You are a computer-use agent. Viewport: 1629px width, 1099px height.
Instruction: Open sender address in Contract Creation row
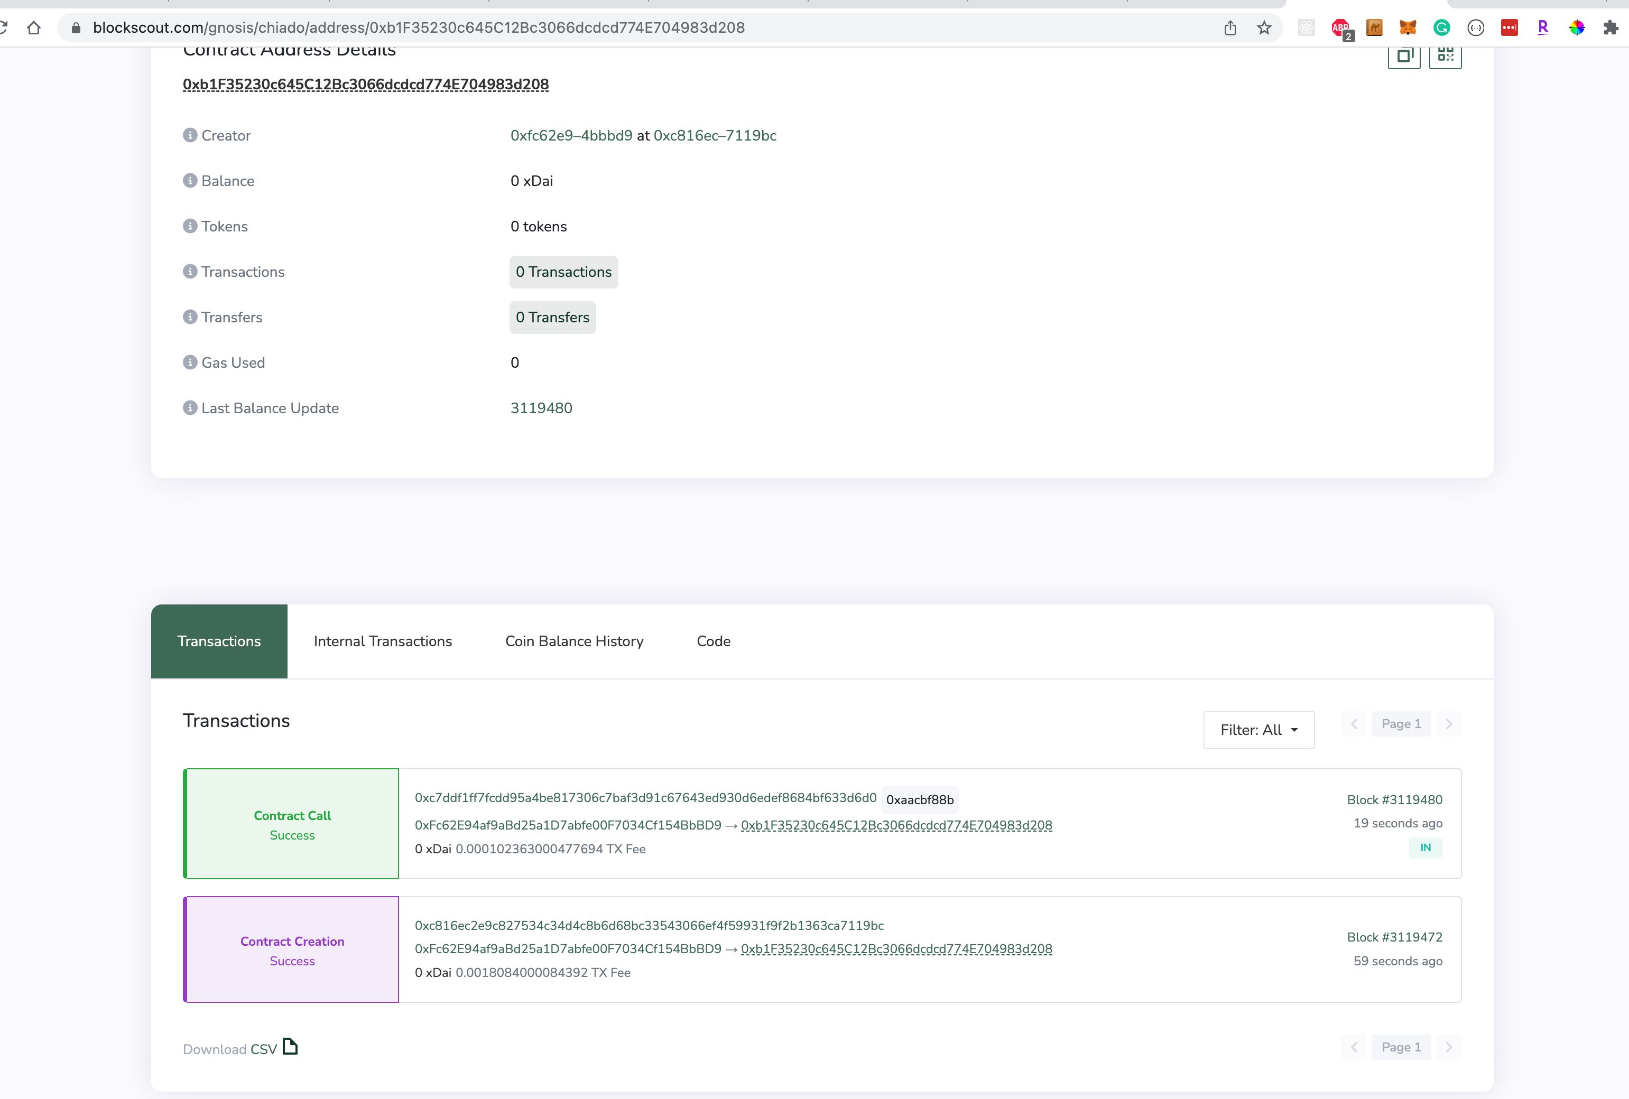568,949
